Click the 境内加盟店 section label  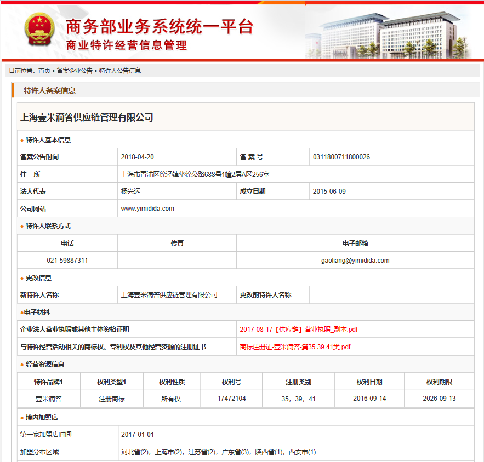click(42, 417)
